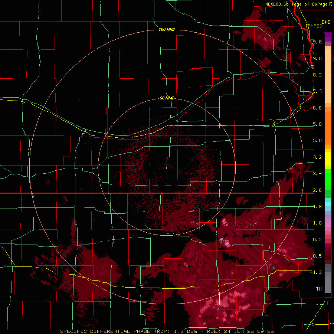The height and width of the screenshot is (334, 334).
Task: Click the cyan segment of the color bar
Action: 328,204
